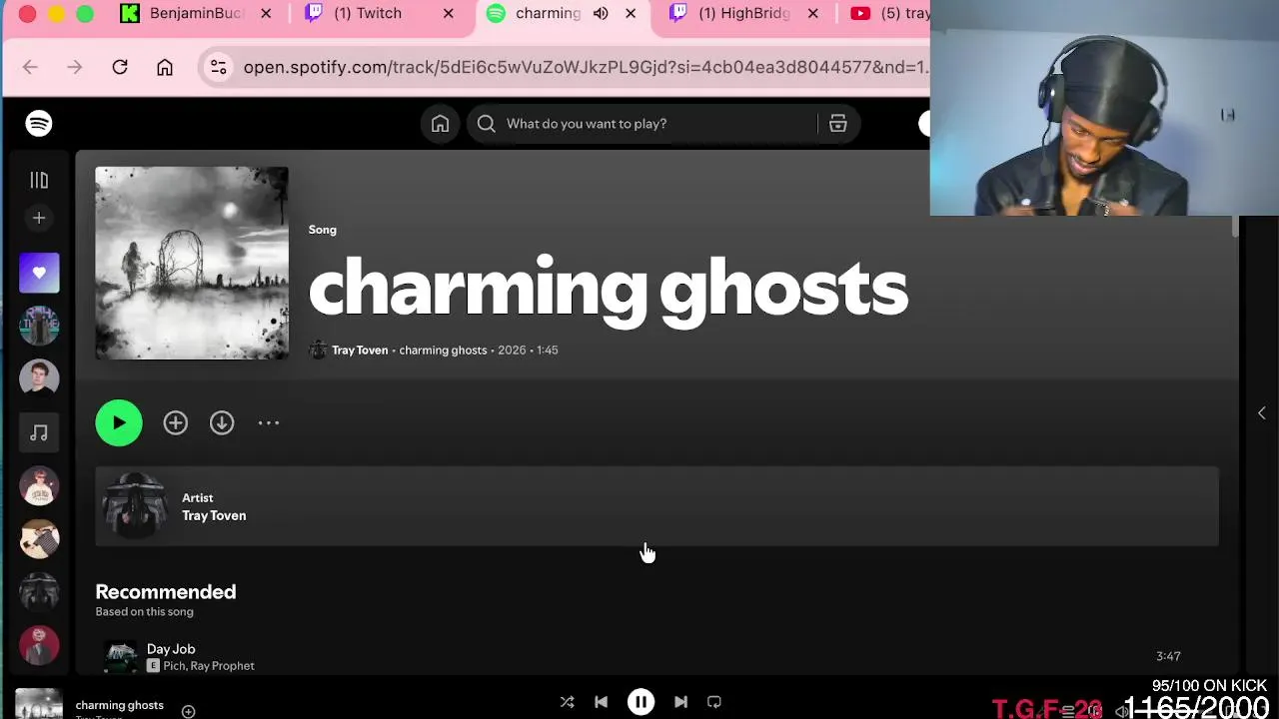Switch to the YouTube (5) tab

click(889, 13)
